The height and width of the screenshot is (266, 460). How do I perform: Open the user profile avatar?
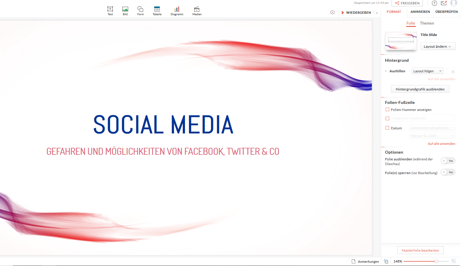[454, 3]
